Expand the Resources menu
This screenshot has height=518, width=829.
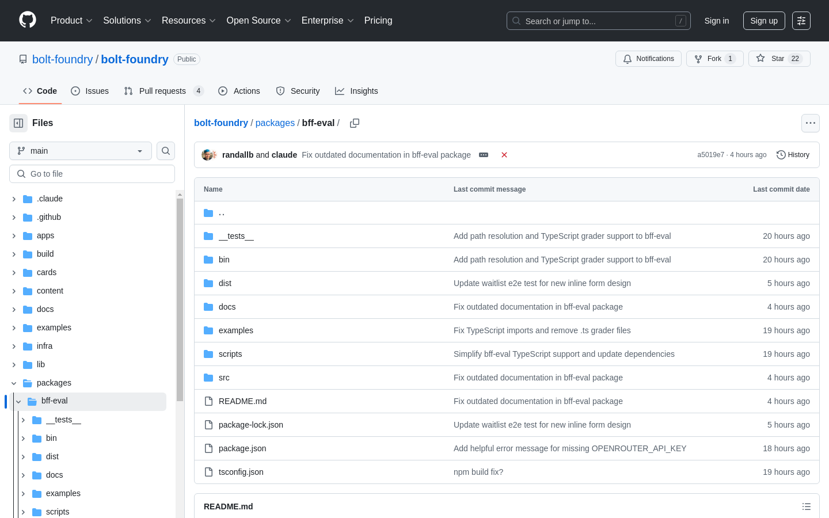(x=188, y=21)
